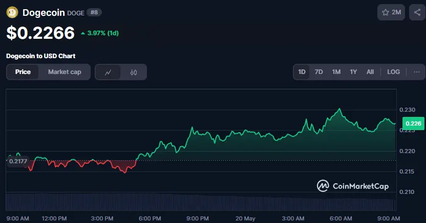Click the 0.215 y-axis label

[x=407, y=171]
